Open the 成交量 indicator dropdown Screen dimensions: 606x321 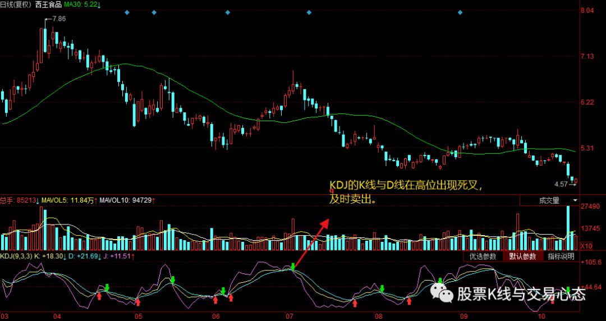point(549,201)
